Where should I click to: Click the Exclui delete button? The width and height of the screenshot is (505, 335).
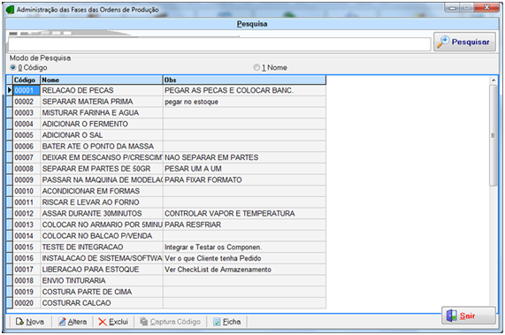[113, 322]
